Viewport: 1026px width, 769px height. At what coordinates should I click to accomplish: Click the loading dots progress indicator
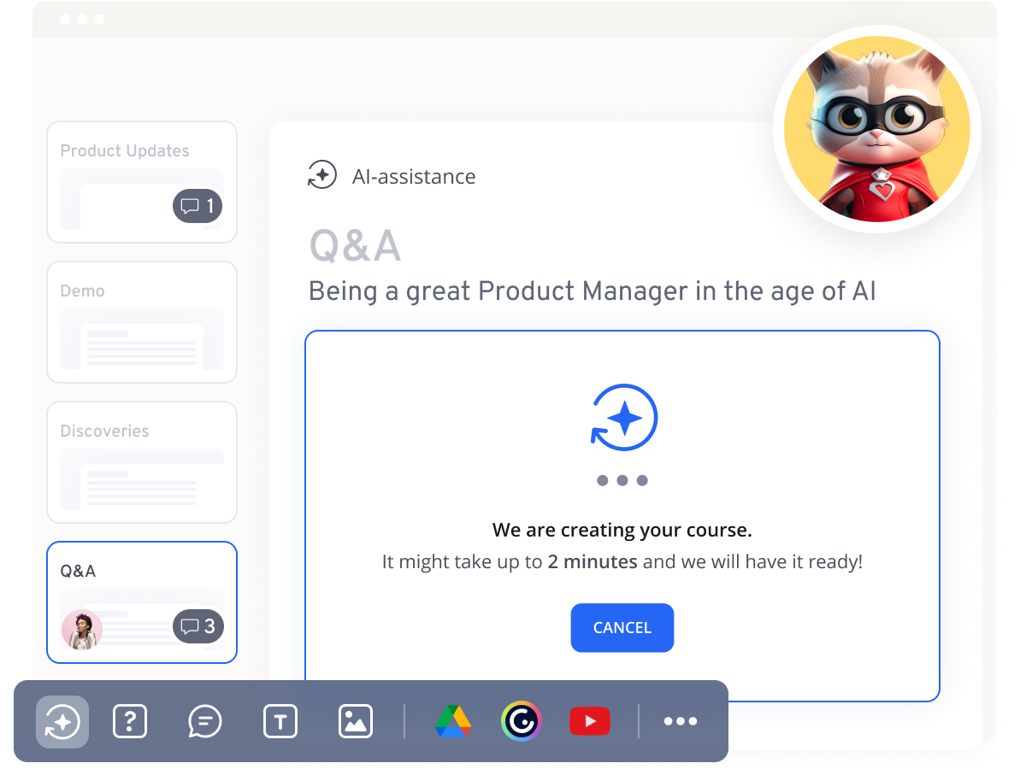click(622, 479)
